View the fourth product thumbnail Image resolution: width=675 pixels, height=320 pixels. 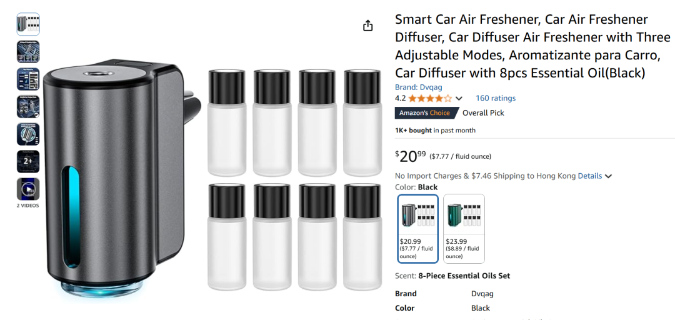(x=28, y=107)
